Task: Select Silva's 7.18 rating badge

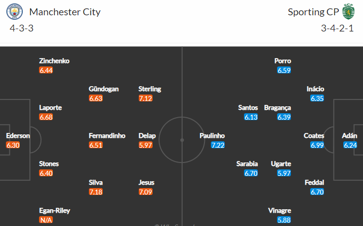Action: click(x=96, y=192)
